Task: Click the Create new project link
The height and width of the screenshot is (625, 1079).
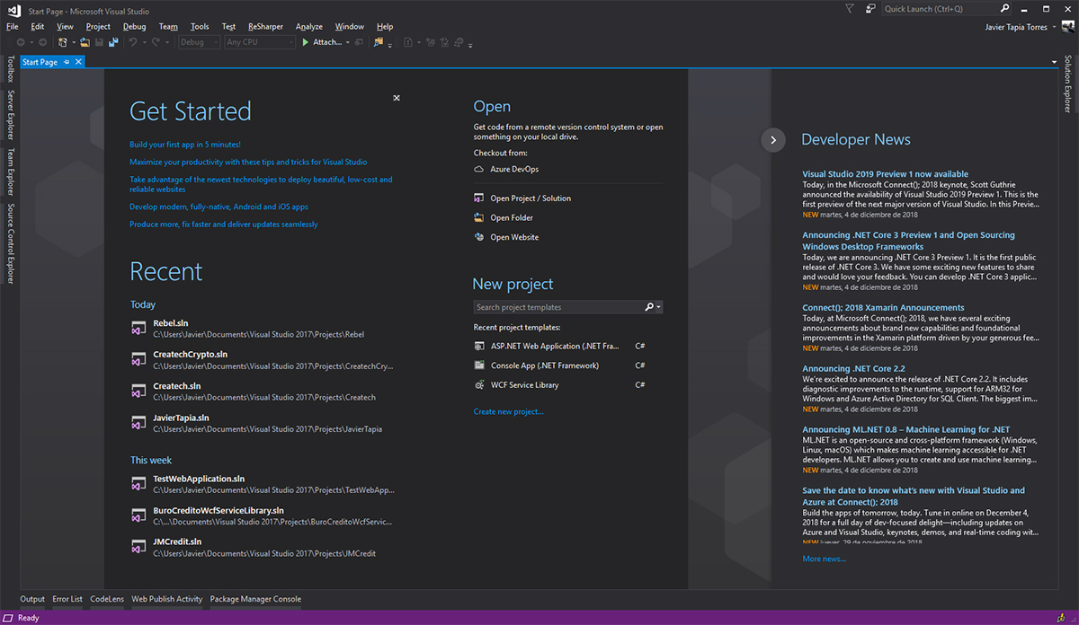Action: pos(508,411)
